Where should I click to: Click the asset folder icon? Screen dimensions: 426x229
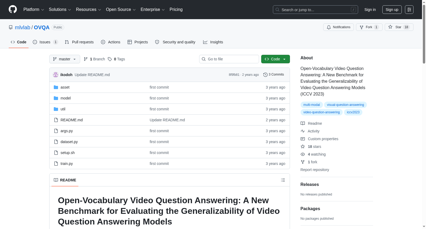click(56, 87)
